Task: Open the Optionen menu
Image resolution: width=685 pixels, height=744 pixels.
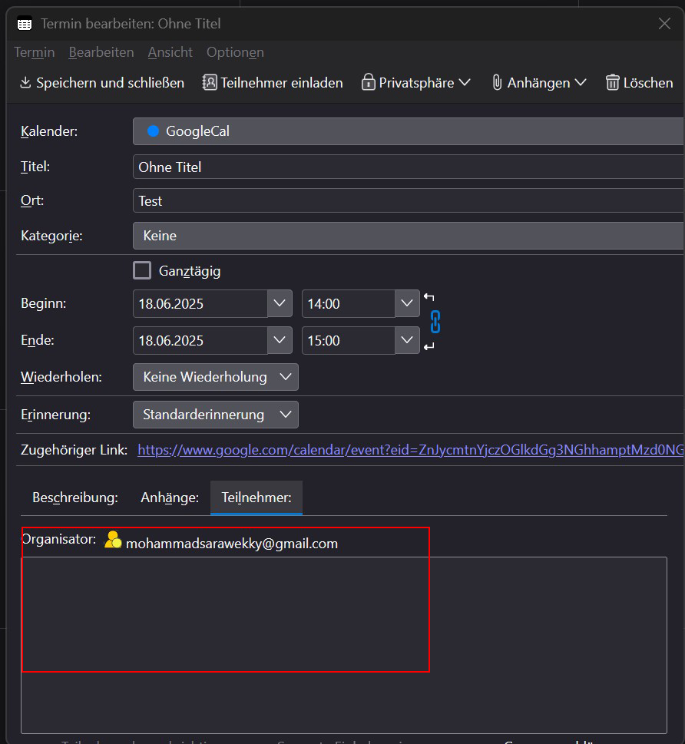Action: click(x=235, y=52)
